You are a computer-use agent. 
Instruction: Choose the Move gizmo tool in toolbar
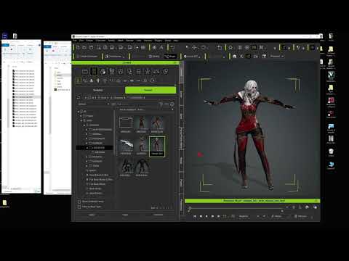(194, 48)
